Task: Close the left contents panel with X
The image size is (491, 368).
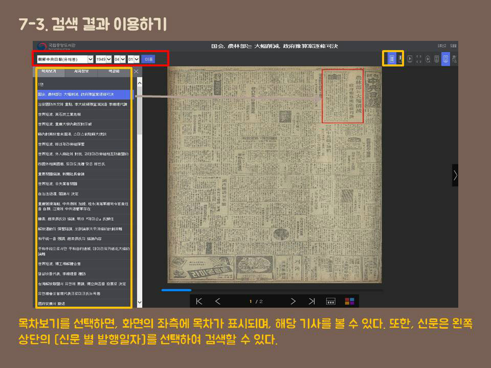Action: click(x=136, y=72)
